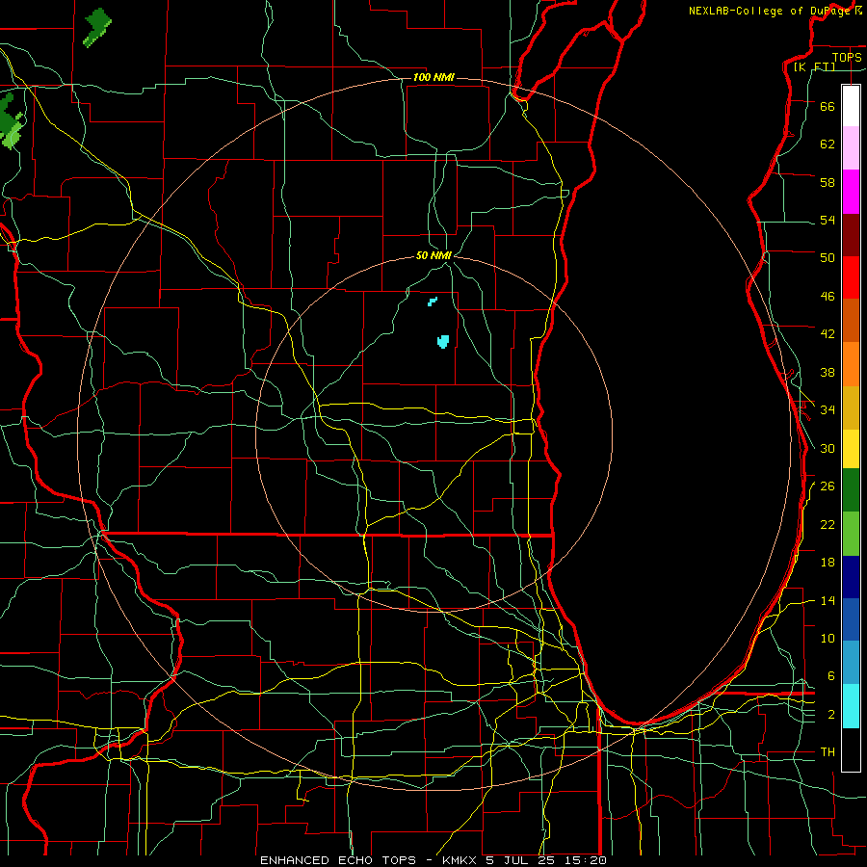
Task: Select the dark green legend swatch
Action: (x=851, y=490)
